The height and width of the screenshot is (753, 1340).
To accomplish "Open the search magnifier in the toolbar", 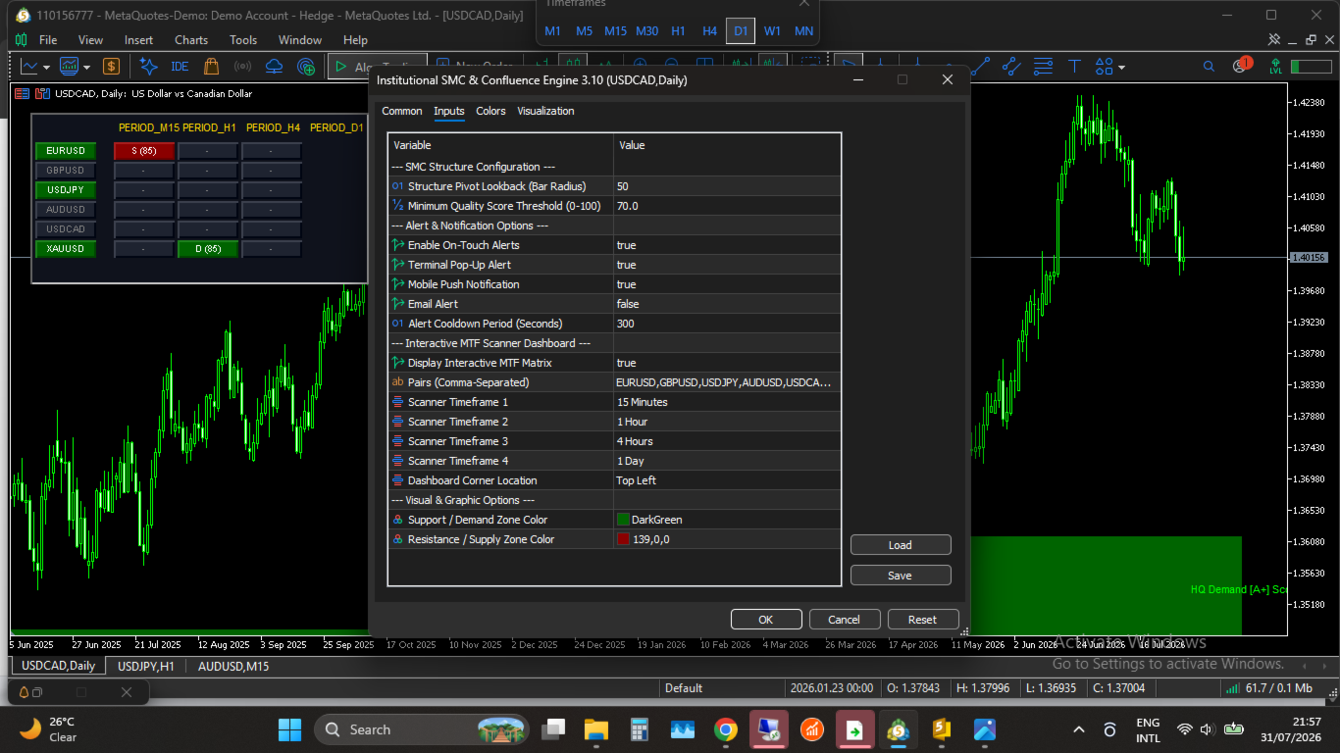I will pyautogui.click(x=1209, y=67).
